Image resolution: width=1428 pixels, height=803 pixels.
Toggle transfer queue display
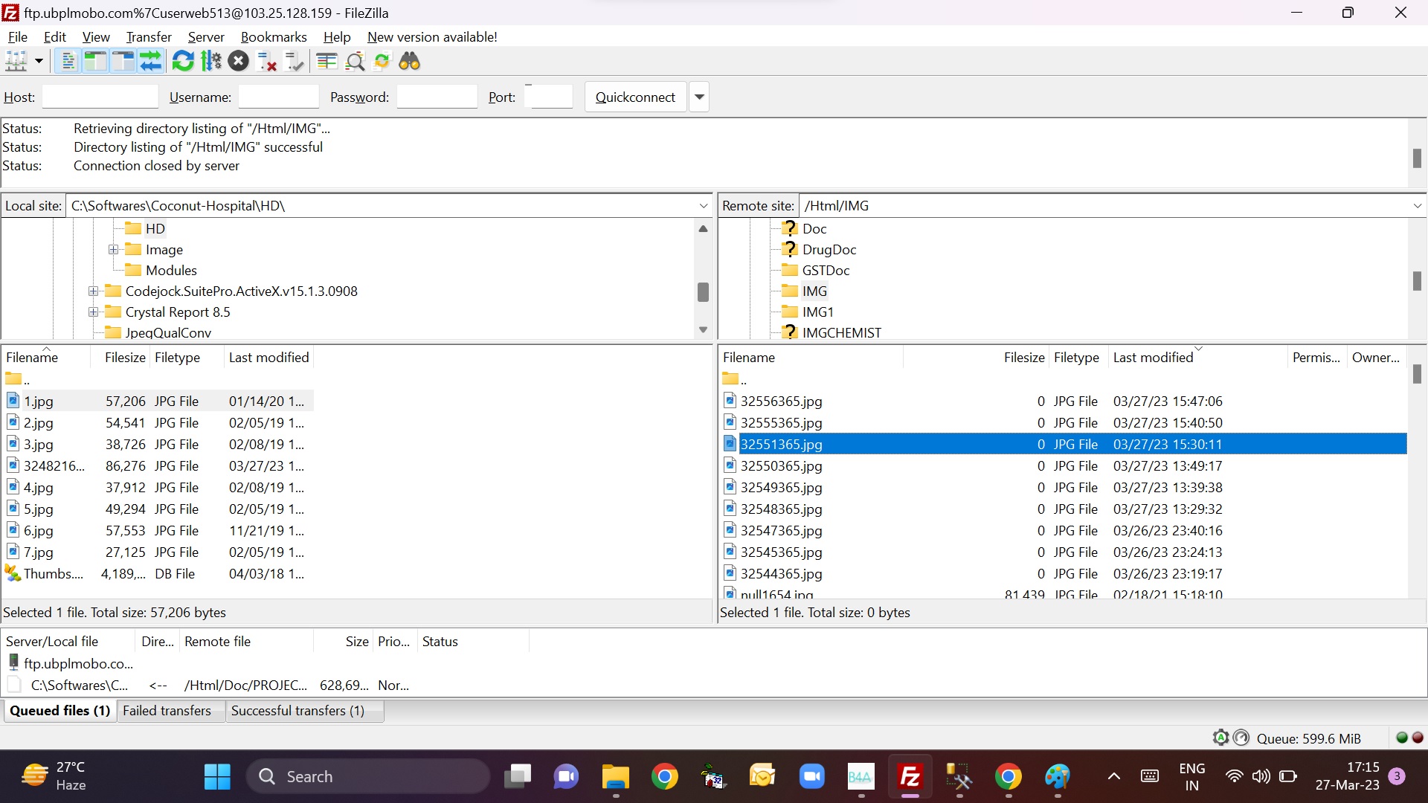(x=151, y=62)
